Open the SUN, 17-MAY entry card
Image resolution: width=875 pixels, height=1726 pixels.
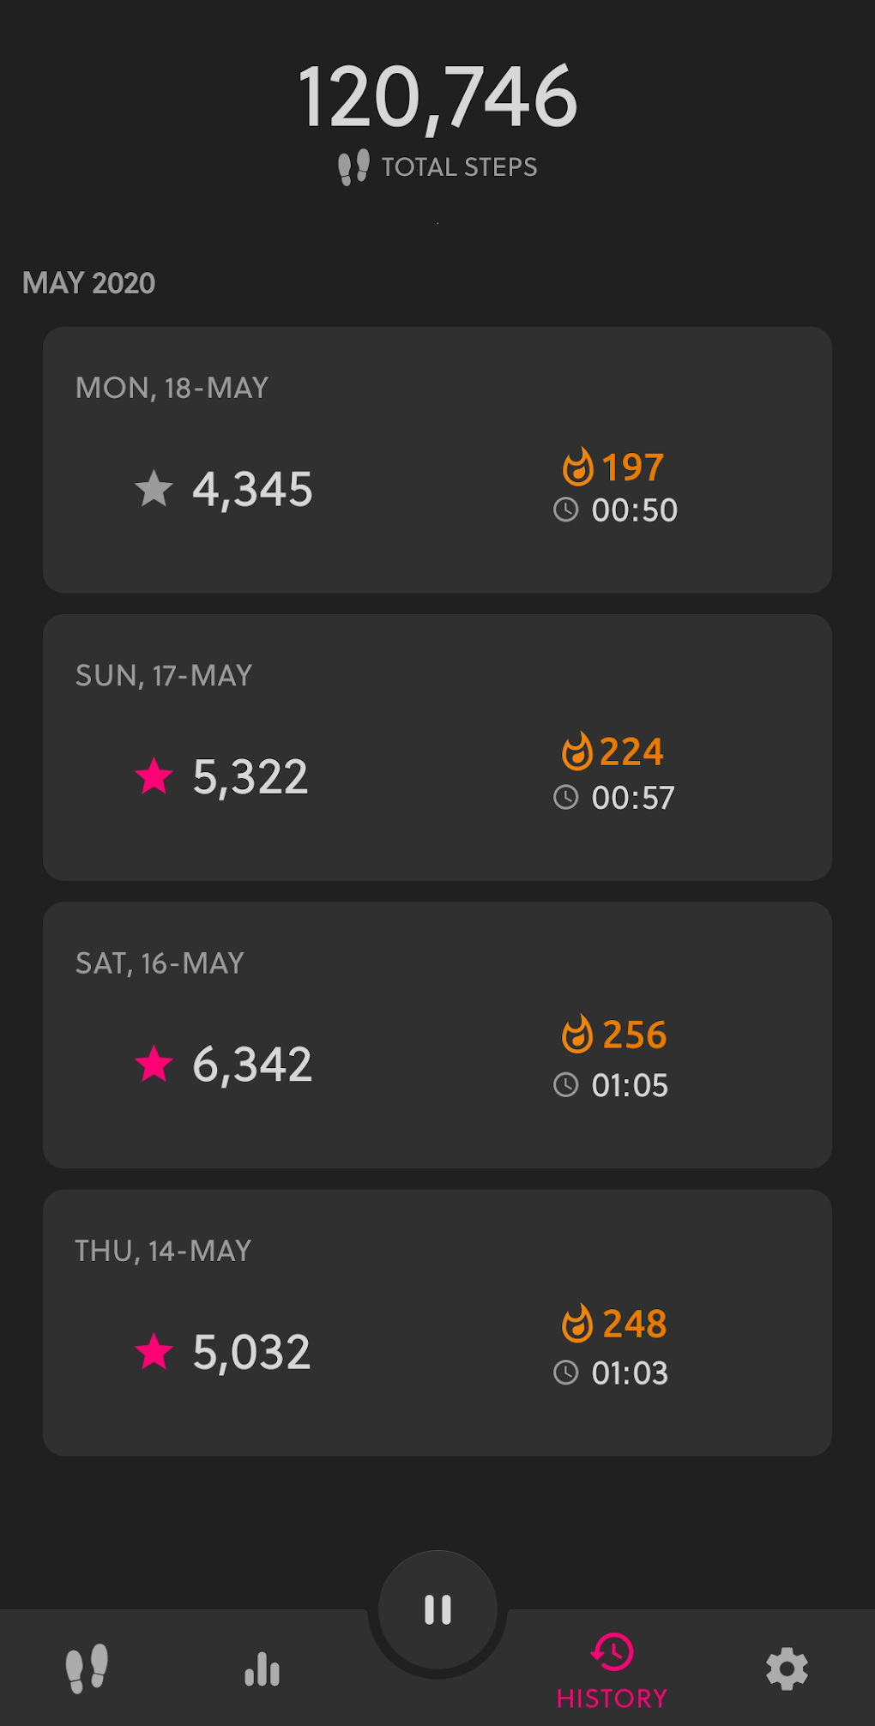437,746
